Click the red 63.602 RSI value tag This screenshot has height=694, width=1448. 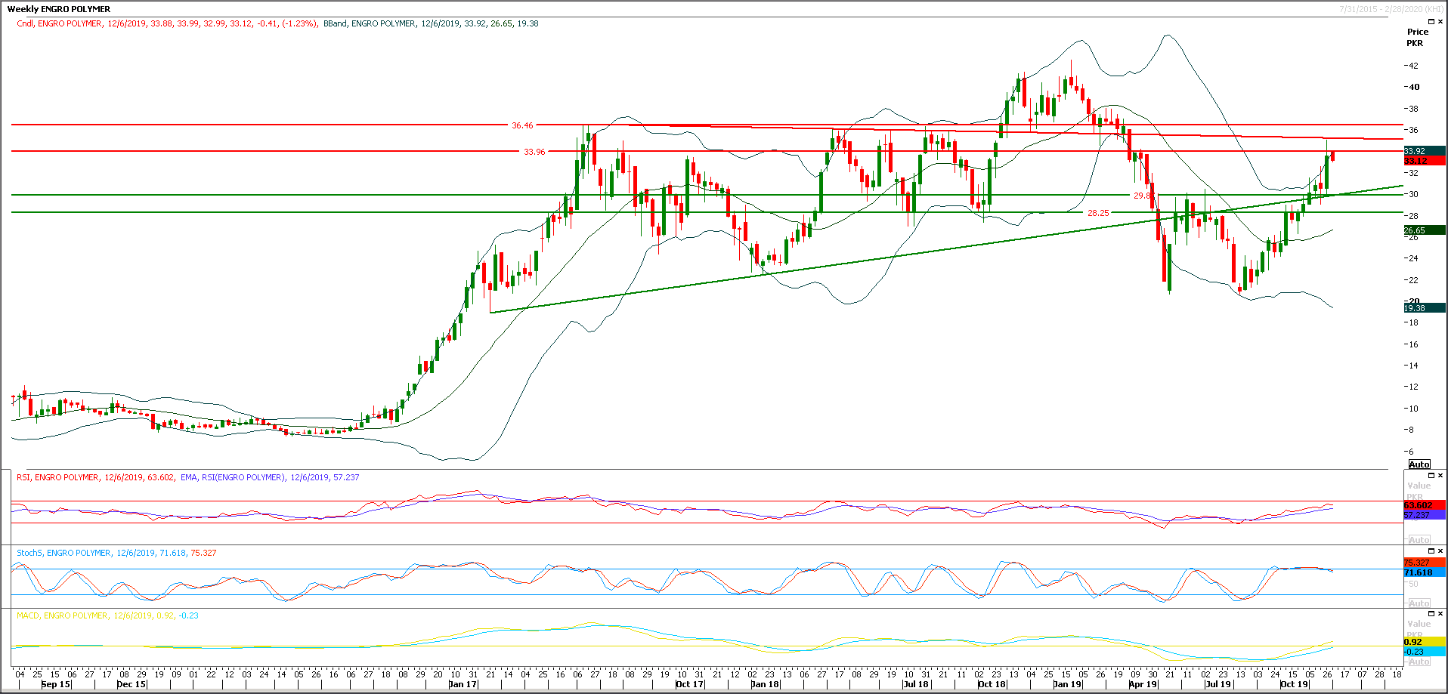[x=1425, y=505]
